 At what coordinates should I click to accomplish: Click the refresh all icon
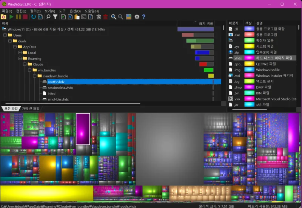tap(34, 17)
